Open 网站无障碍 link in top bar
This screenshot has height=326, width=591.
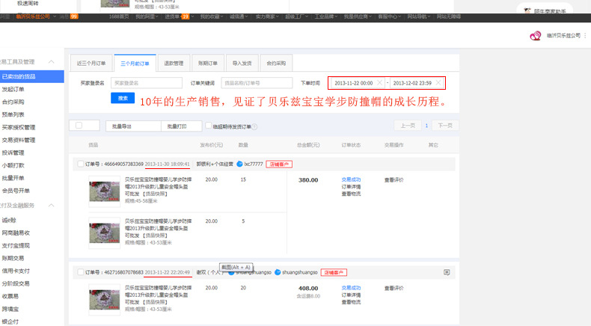449,16
